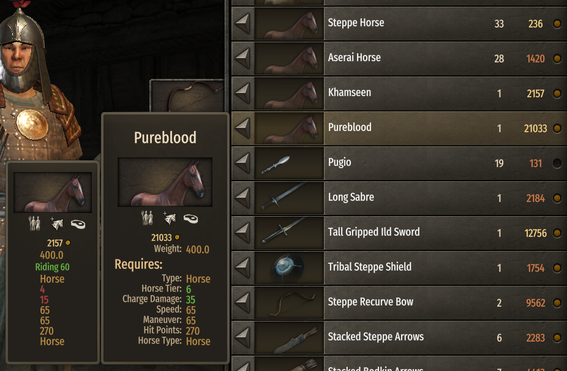Click the transfer arrow beside Tribal Steppe Shield

(242, 268)
